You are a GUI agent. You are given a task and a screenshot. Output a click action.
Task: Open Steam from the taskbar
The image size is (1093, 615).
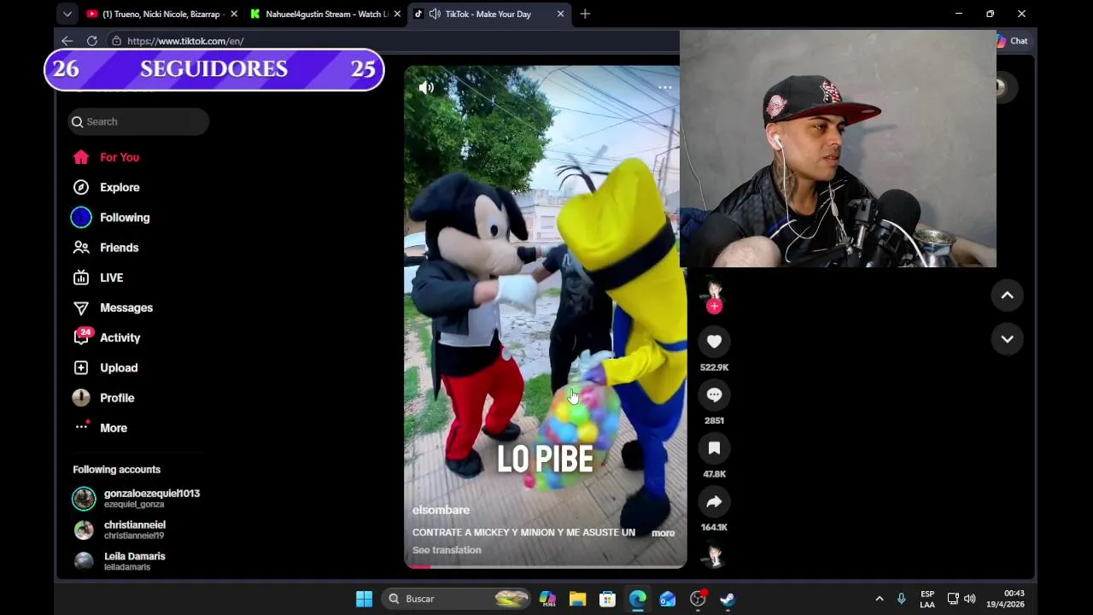[x=728, y=599]
